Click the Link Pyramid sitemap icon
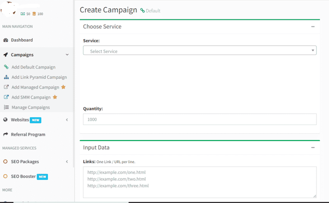Screen dimensions: 329x203 [6, 77]
